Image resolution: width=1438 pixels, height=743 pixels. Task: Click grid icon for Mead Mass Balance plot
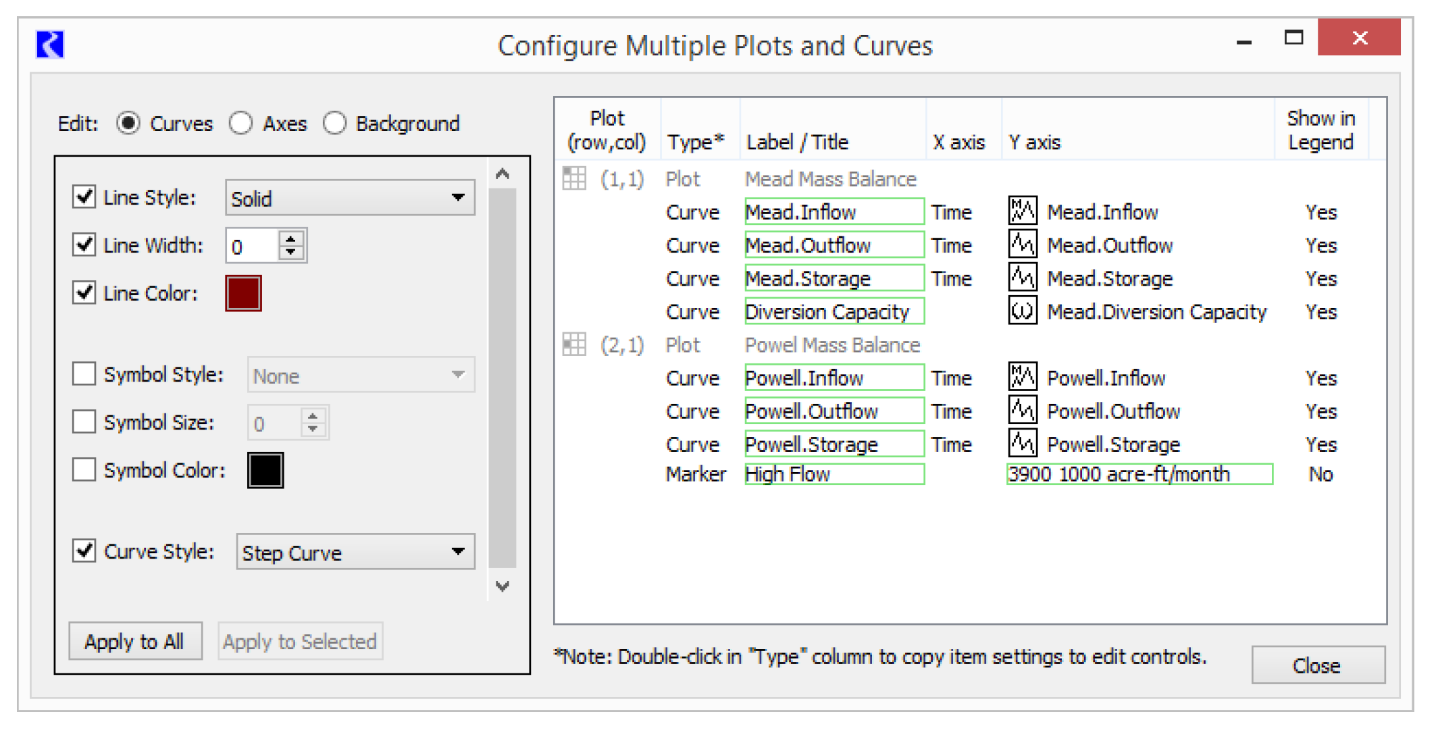(x=574, y=179)
